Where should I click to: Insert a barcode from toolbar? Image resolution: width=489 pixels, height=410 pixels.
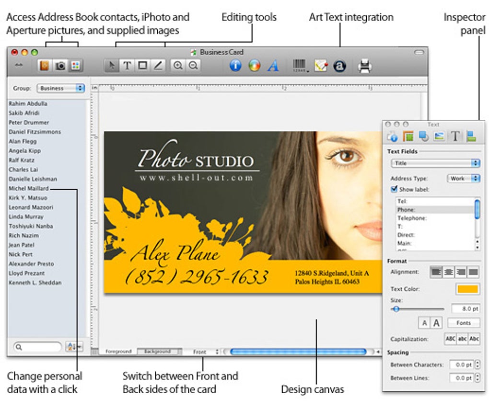point(300,66)
